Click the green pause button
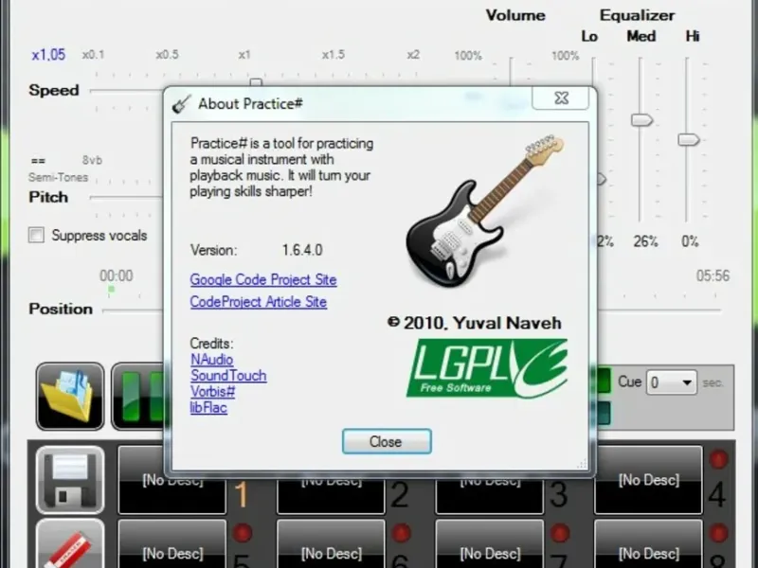Screen dimensions: 758x568 click(x=139, y=396)
